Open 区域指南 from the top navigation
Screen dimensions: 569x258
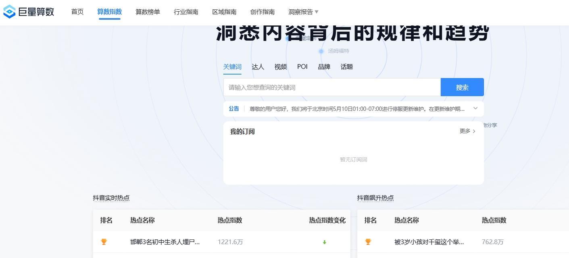224,12
